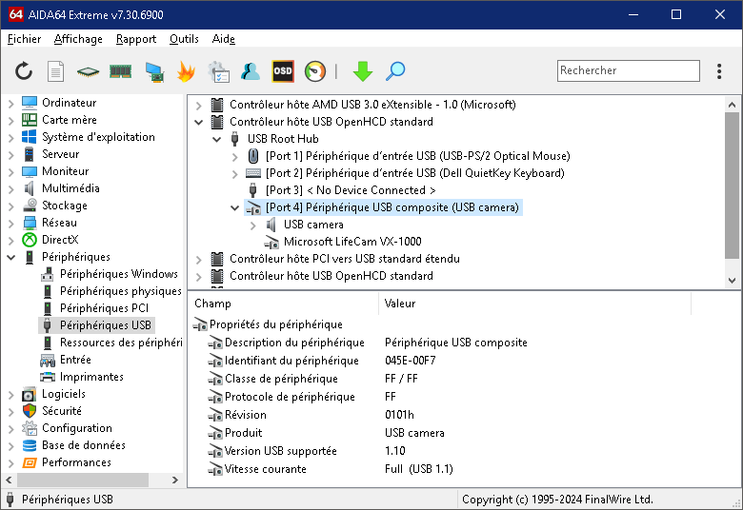Viewport: 743px width, 510px height.
Task: Click the user silhouette toolbar icon
Action: 251,71
